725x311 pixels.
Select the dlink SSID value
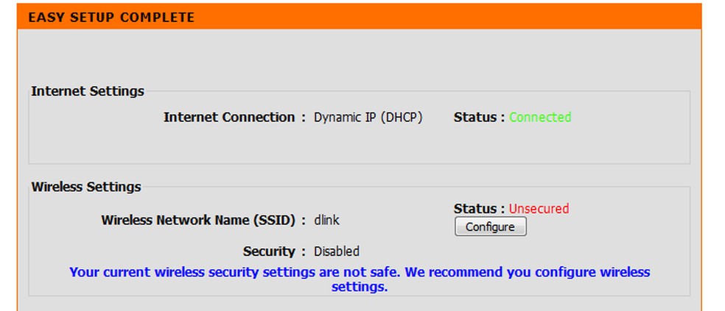[x=326, y=220]
